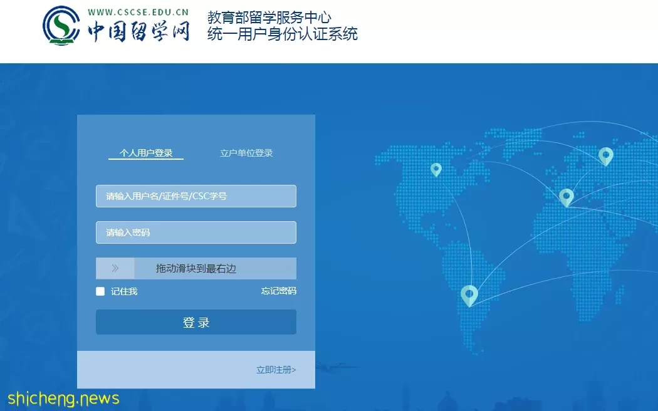Tick the 记住我 remember-me checkbox
Image resolution: width=658 pixels, height=411 pixels.
tap(100, 291)
